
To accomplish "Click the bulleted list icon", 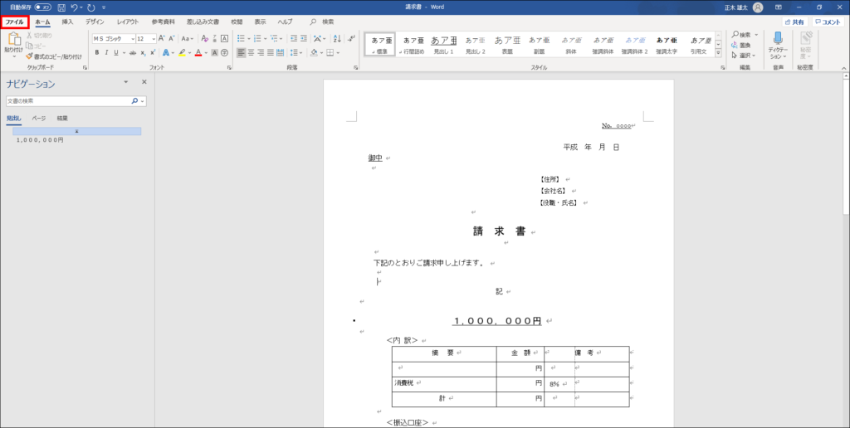I will [241, 38].
